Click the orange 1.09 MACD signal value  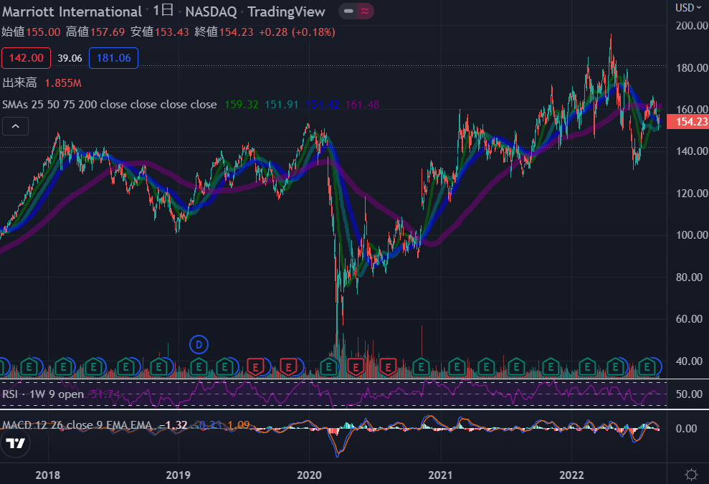pos(238,424)
